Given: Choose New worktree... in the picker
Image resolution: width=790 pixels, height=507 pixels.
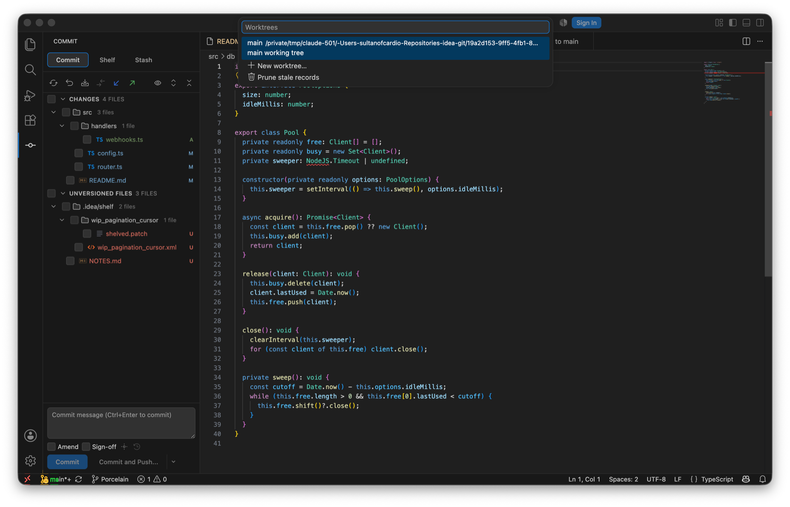Looking at the screenshot, I should 395,66.
